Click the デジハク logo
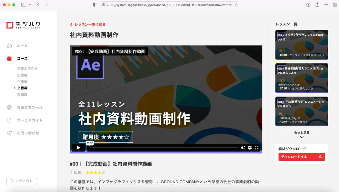Screen dimensions: 339x192 click(23, 25)
